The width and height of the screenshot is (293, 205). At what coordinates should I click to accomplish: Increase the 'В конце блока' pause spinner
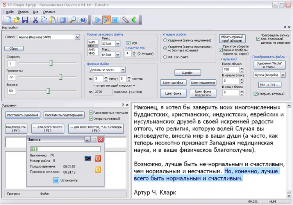pos(241,91)
